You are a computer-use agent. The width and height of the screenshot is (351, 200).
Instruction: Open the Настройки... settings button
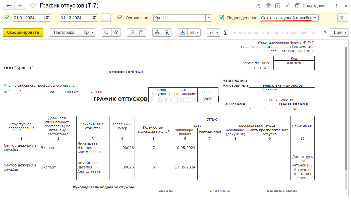click(66, 33)
